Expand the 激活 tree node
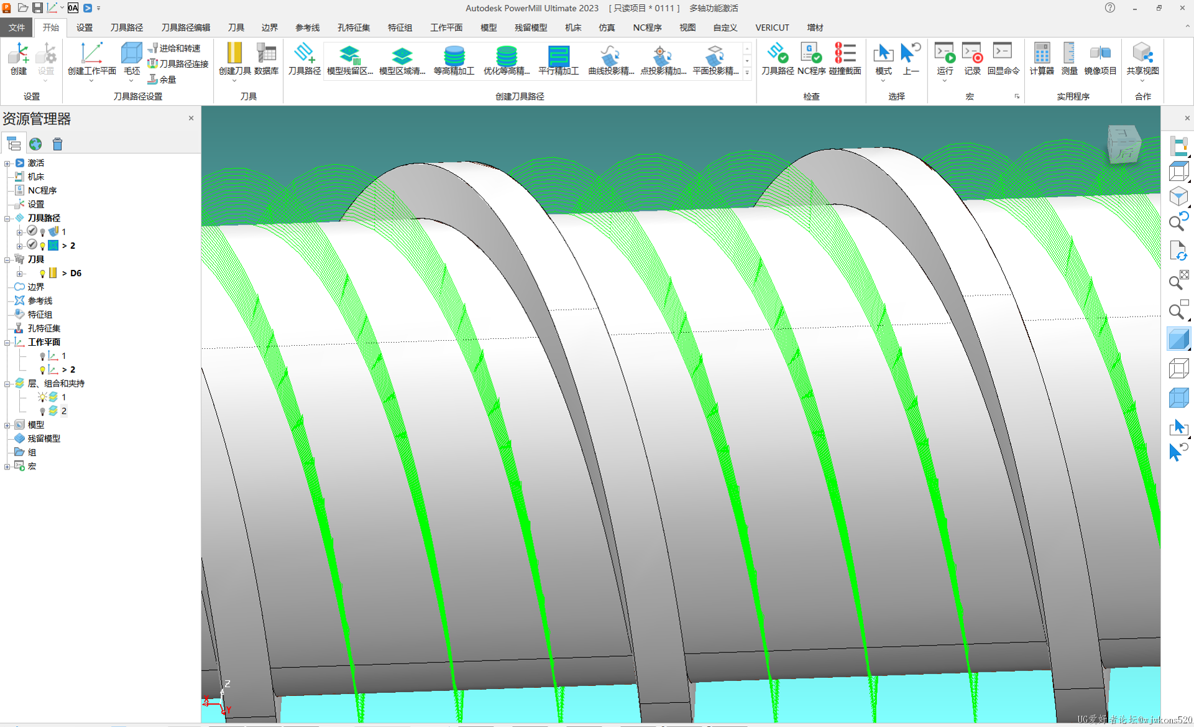The height and width of the screenshot is (727, 1194). coord(7,163)
